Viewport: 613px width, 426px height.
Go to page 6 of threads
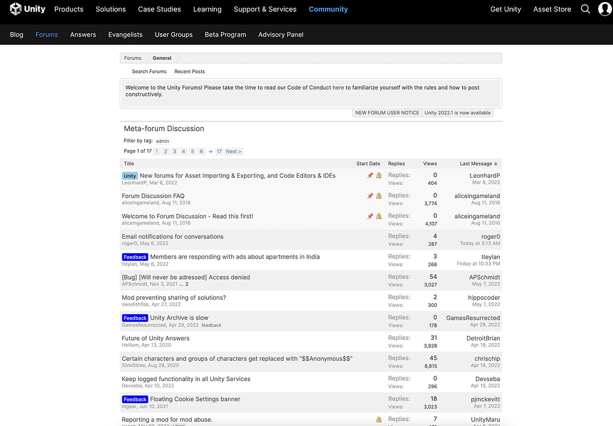click(x=201, y=151)
